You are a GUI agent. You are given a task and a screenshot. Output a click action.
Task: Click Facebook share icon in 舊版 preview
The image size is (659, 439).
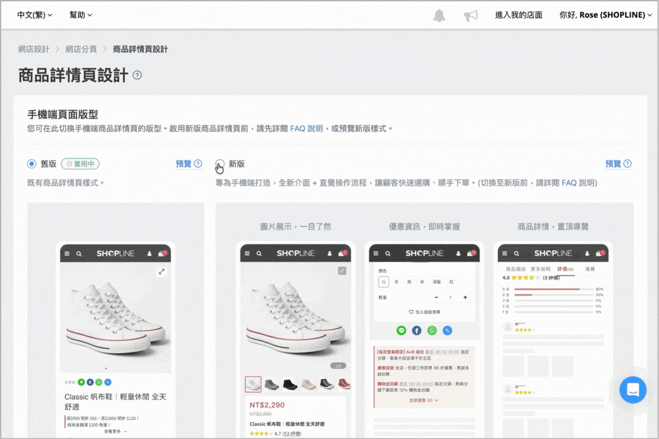(90, 382)
